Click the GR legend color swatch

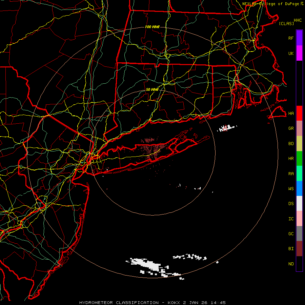tap(299, 128)
